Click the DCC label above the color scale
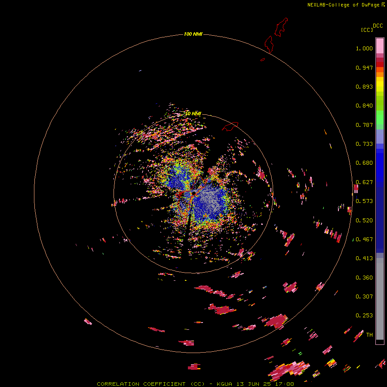 (378, 26)
